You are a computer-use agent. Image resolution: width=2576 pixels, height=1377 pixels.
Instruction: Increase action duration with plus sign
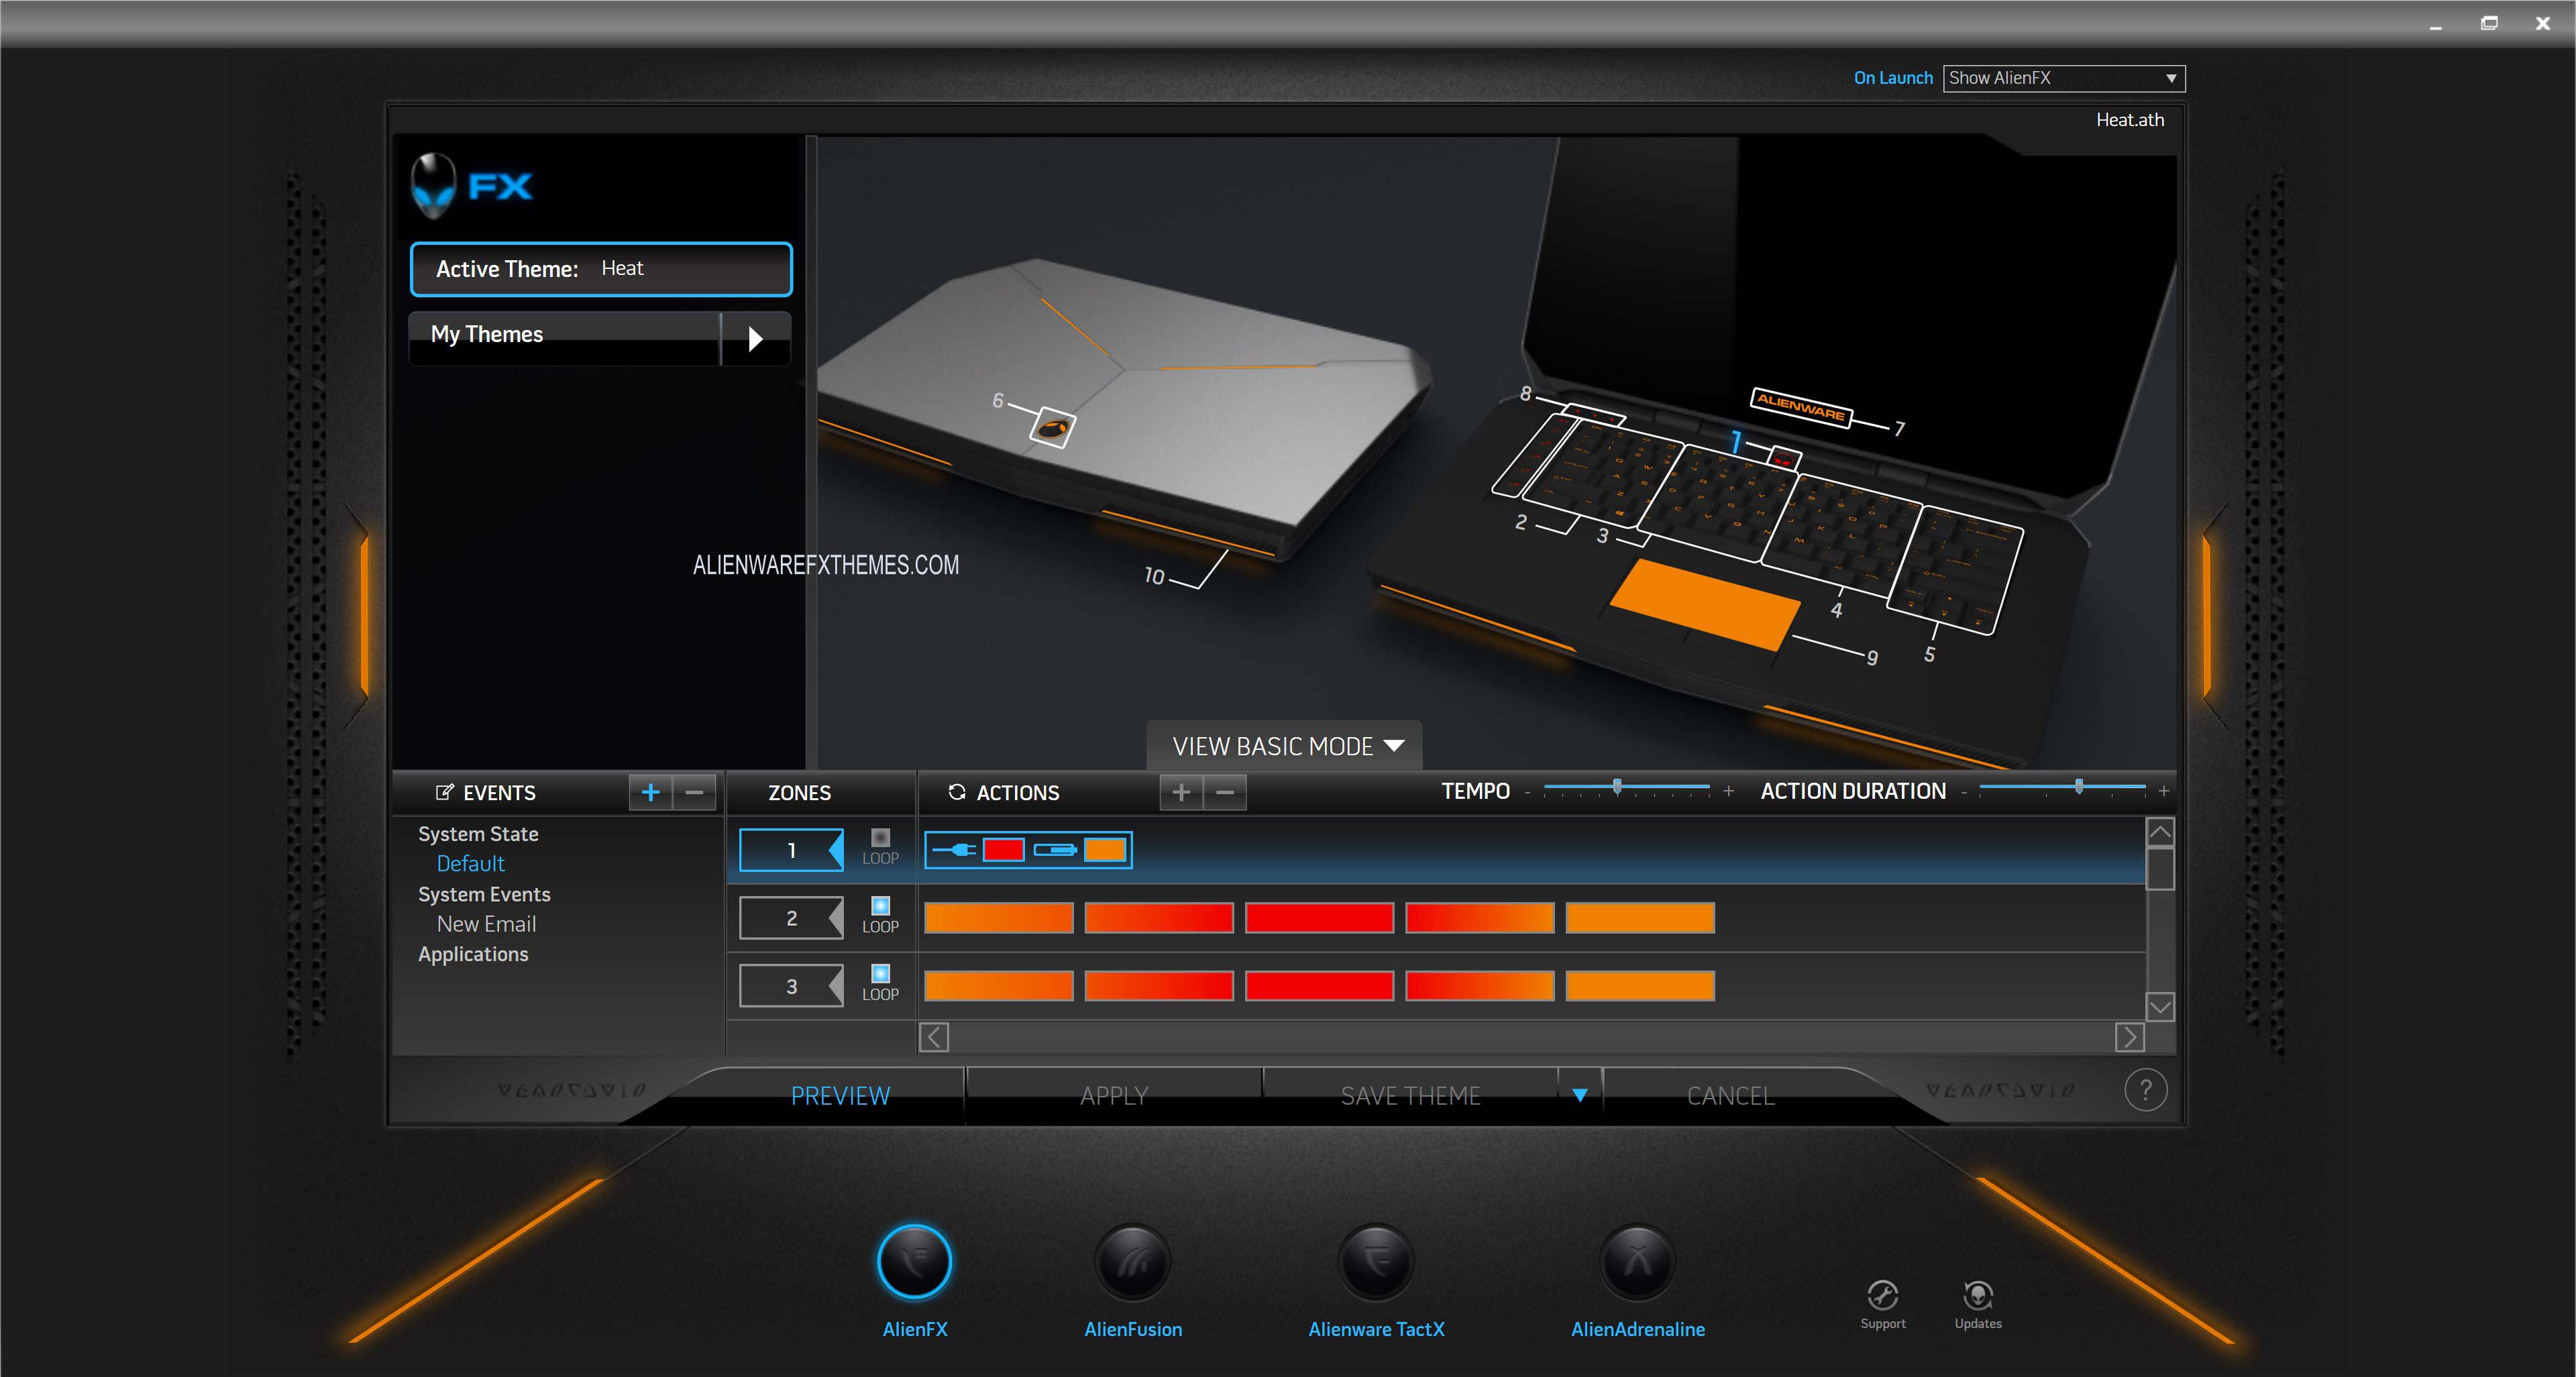click(2163, 791)
